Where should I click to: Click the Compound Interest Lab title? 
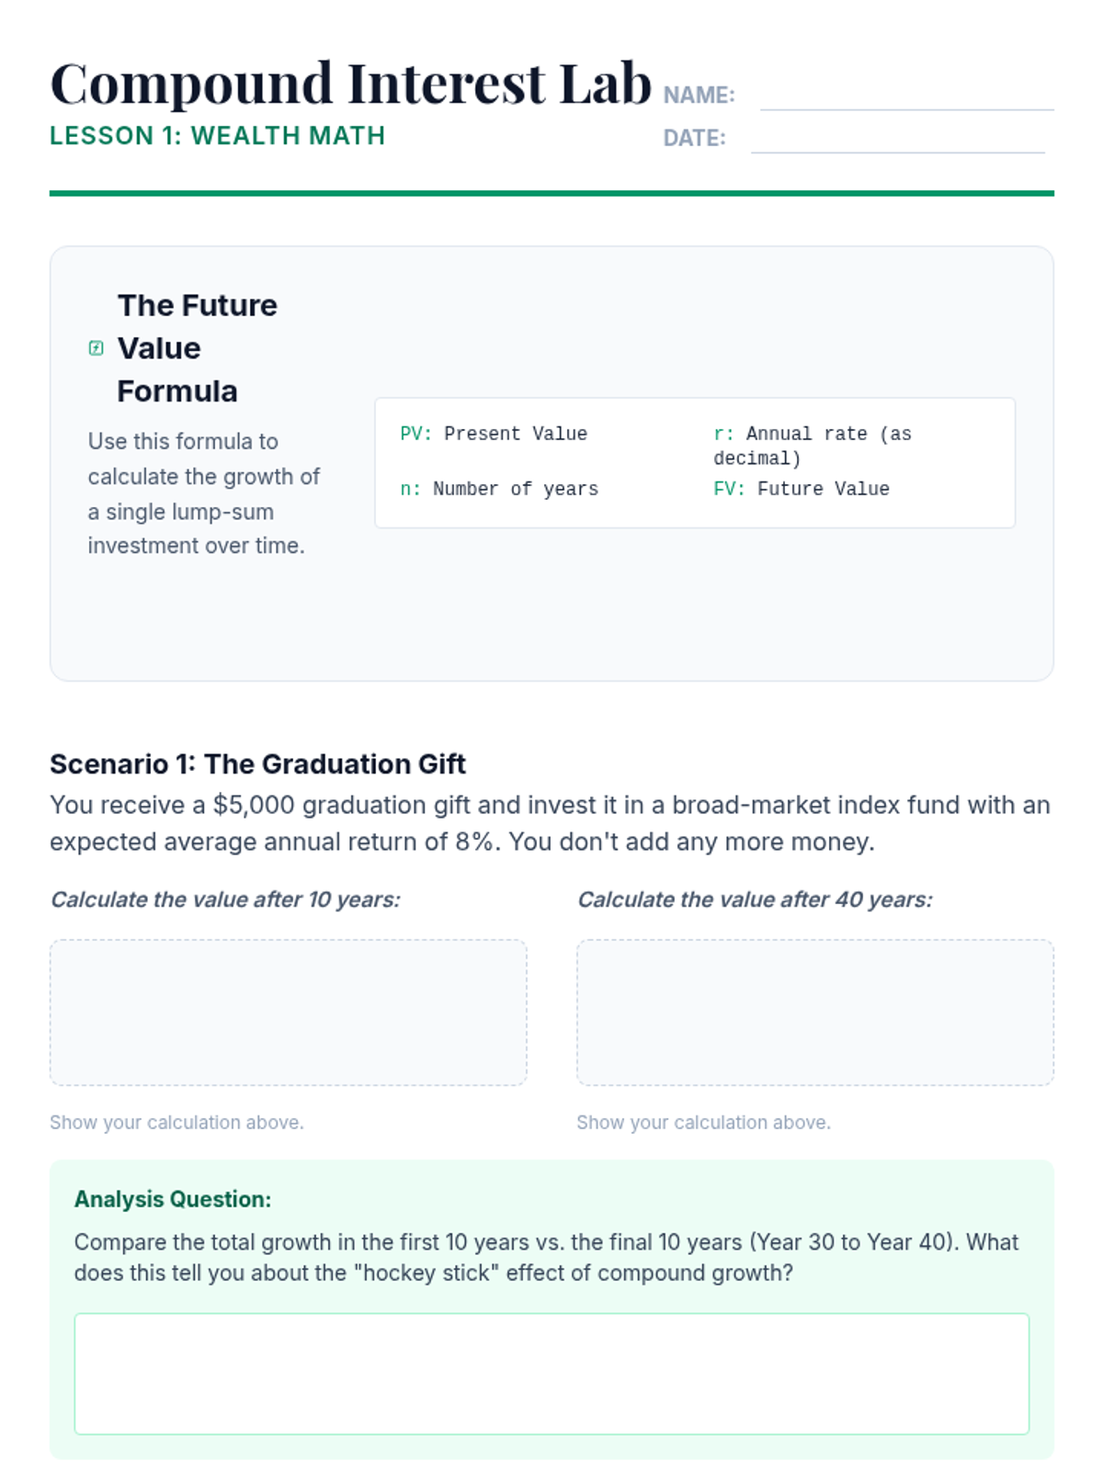350,84
